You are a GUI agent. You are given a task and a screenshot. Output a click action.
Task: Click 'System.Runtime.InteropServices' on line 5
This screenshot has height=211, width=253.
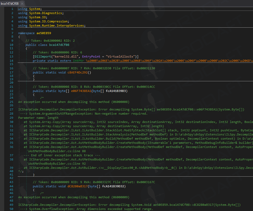pyautogui.click(x=57, y=26)
